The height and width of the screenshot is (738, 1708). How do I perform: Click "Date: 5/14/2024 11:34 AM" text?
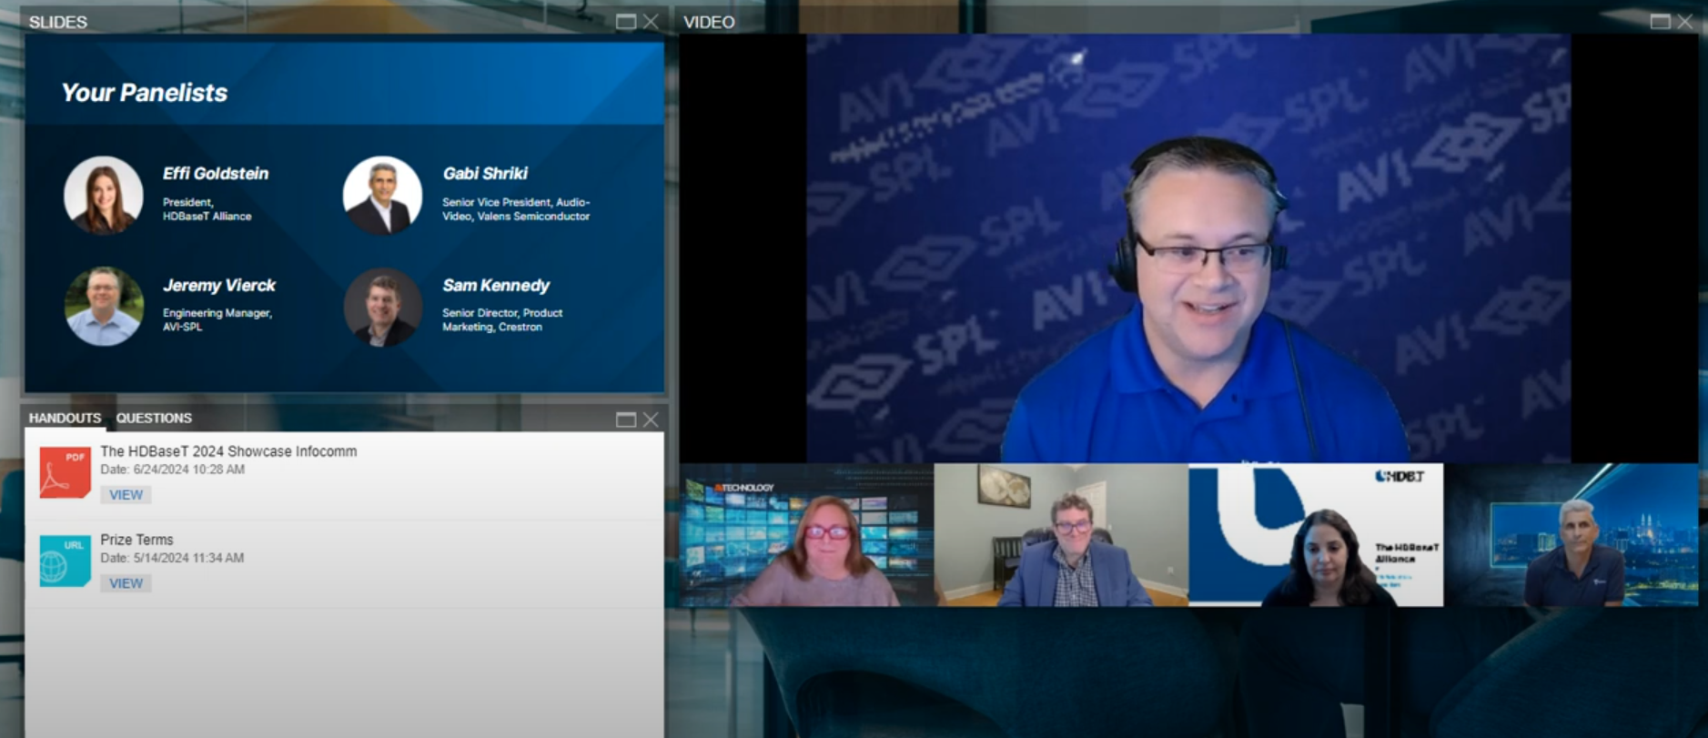coord(172,558)
